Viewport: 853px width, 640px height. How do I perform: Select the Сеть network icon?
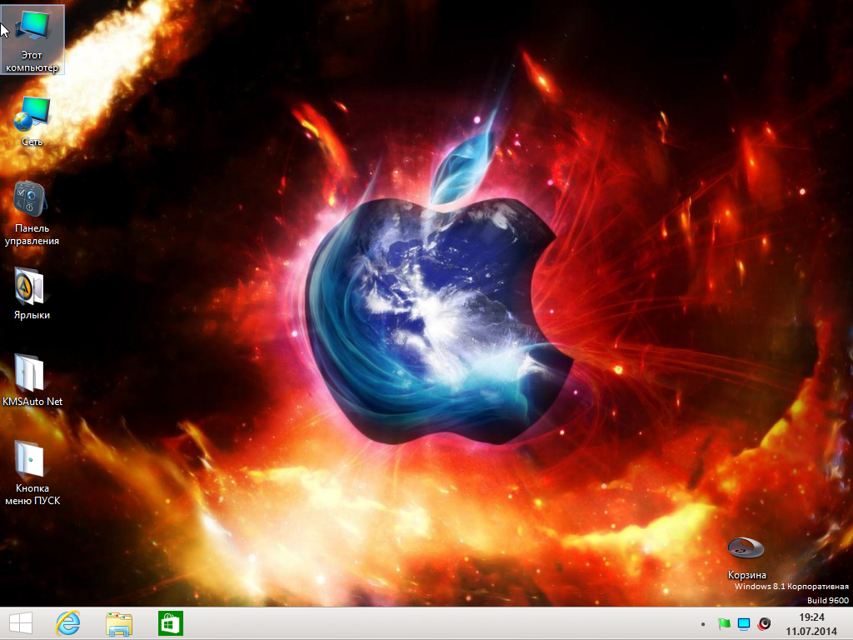point(32,122)
